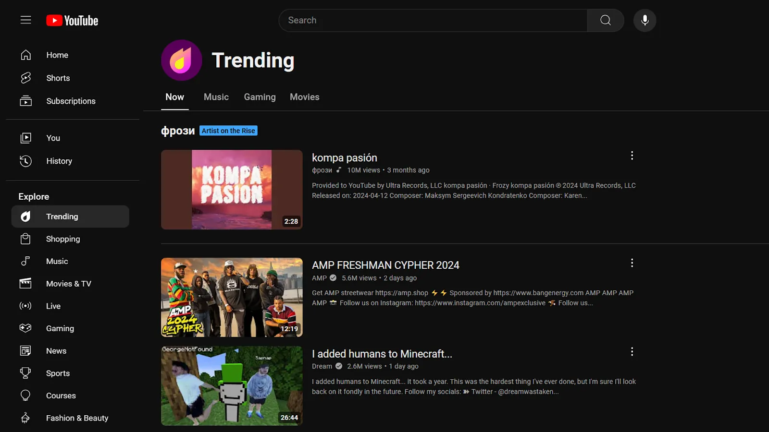Viewport: 769px width, 432px height.
Task: Open the AMP channel link
Action: pos(319,278)
